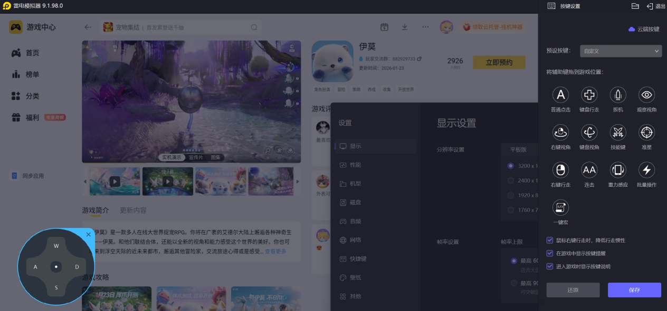Click the A key on keypad overlay
The image size is (667, 311).
tap(35, 267)
